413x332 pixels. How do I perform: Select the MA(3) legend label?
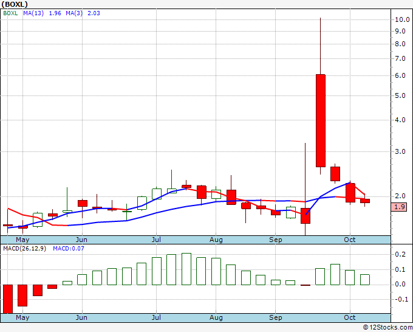tap(74, 13)
